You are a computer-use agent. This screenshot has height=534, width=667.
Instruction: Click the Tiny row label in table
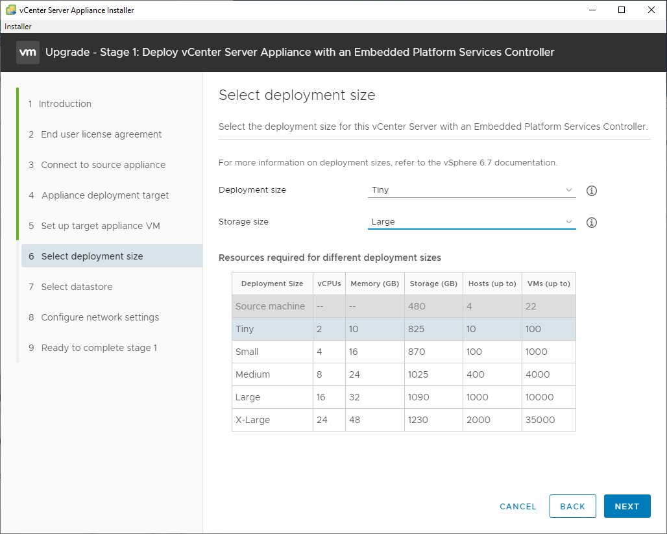[x=245, y=330]
